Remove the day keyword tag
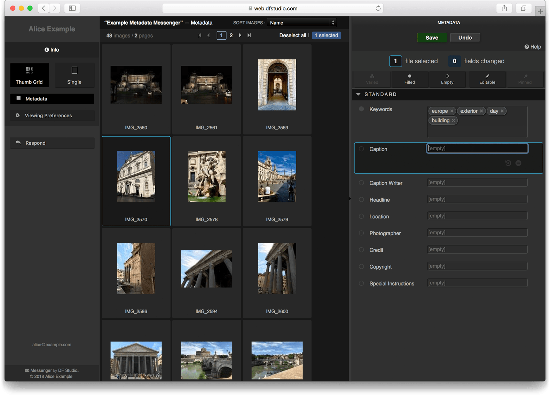 tap(502, 111)
